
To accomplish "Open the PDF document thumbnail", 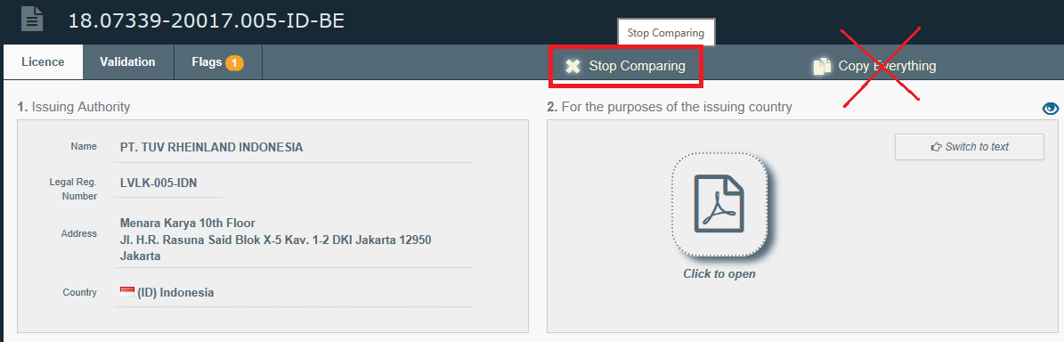I will [719, 204].
